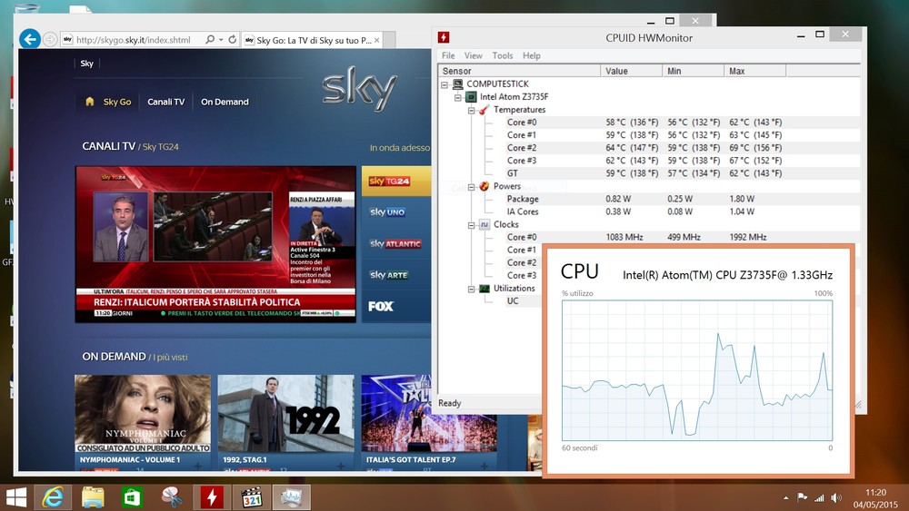The image size is (909, 511).
Task: Select the Sky Go browser tab
Action: pos(312,40)
